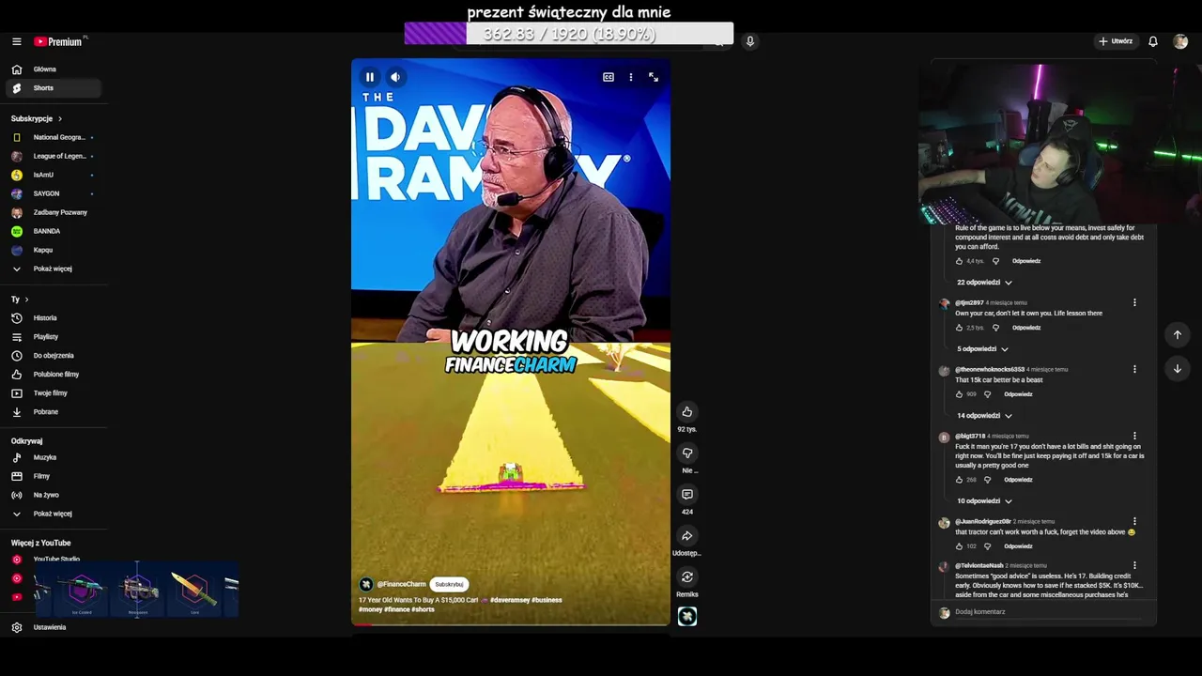This screenshot has height=676, width=1202.
Task: Open the Utwórz create button
Action: [x=1116, y=41]
